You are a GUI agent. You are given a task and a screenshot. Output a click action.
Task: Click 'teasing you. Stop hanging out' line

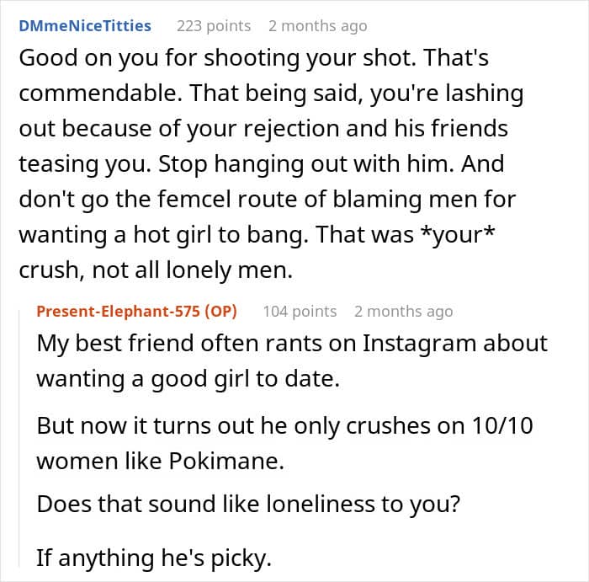coord(262,164)
